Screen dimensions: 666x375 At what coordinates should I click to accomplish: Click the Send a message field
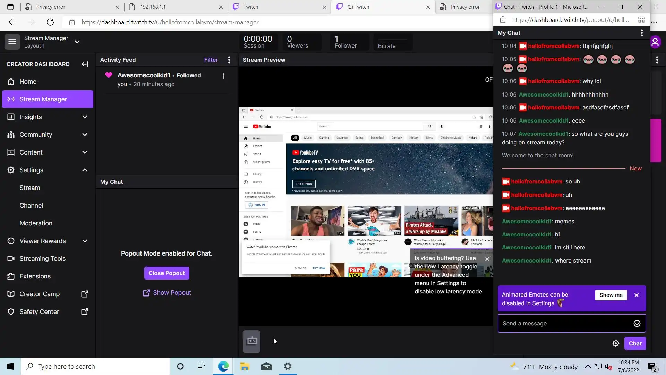pos(565,324)
